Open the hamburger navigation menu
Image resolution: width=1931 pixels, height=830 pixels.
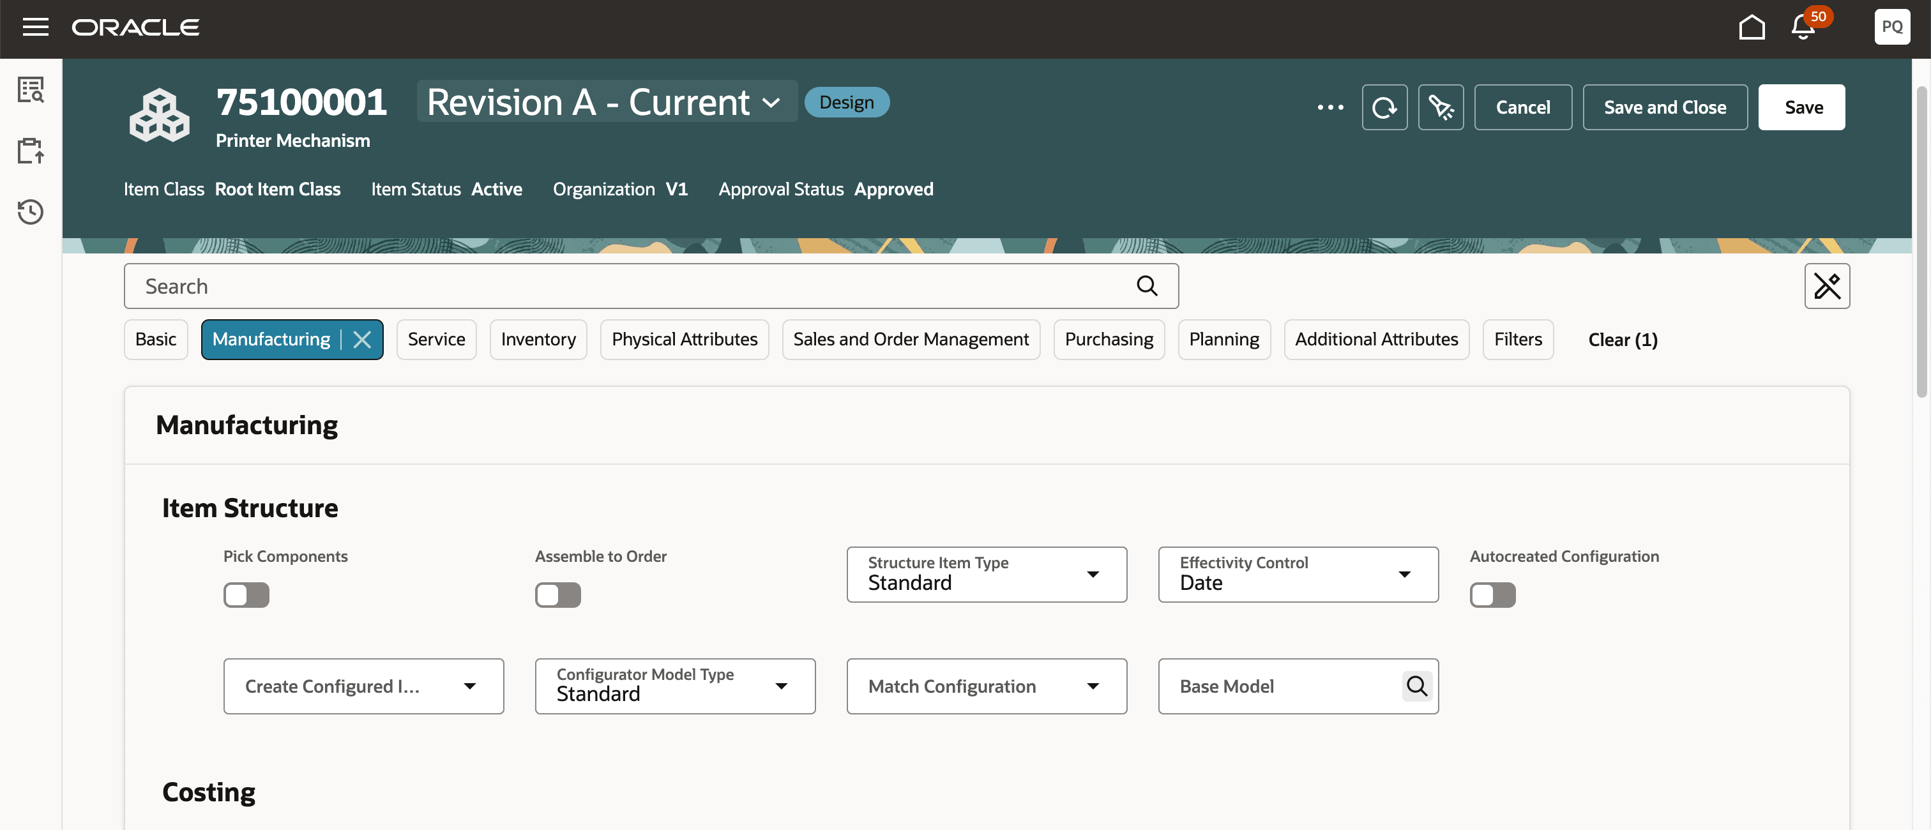(35, 27)
